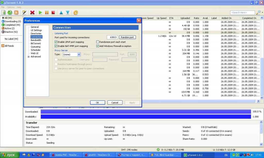
Task: Select UI Settings in the preferences tree
Action: click(x=36, y=30)
